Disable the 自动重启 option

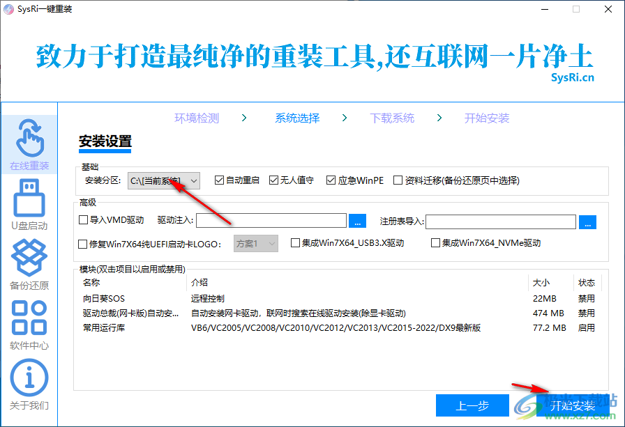tap(219, 180)
